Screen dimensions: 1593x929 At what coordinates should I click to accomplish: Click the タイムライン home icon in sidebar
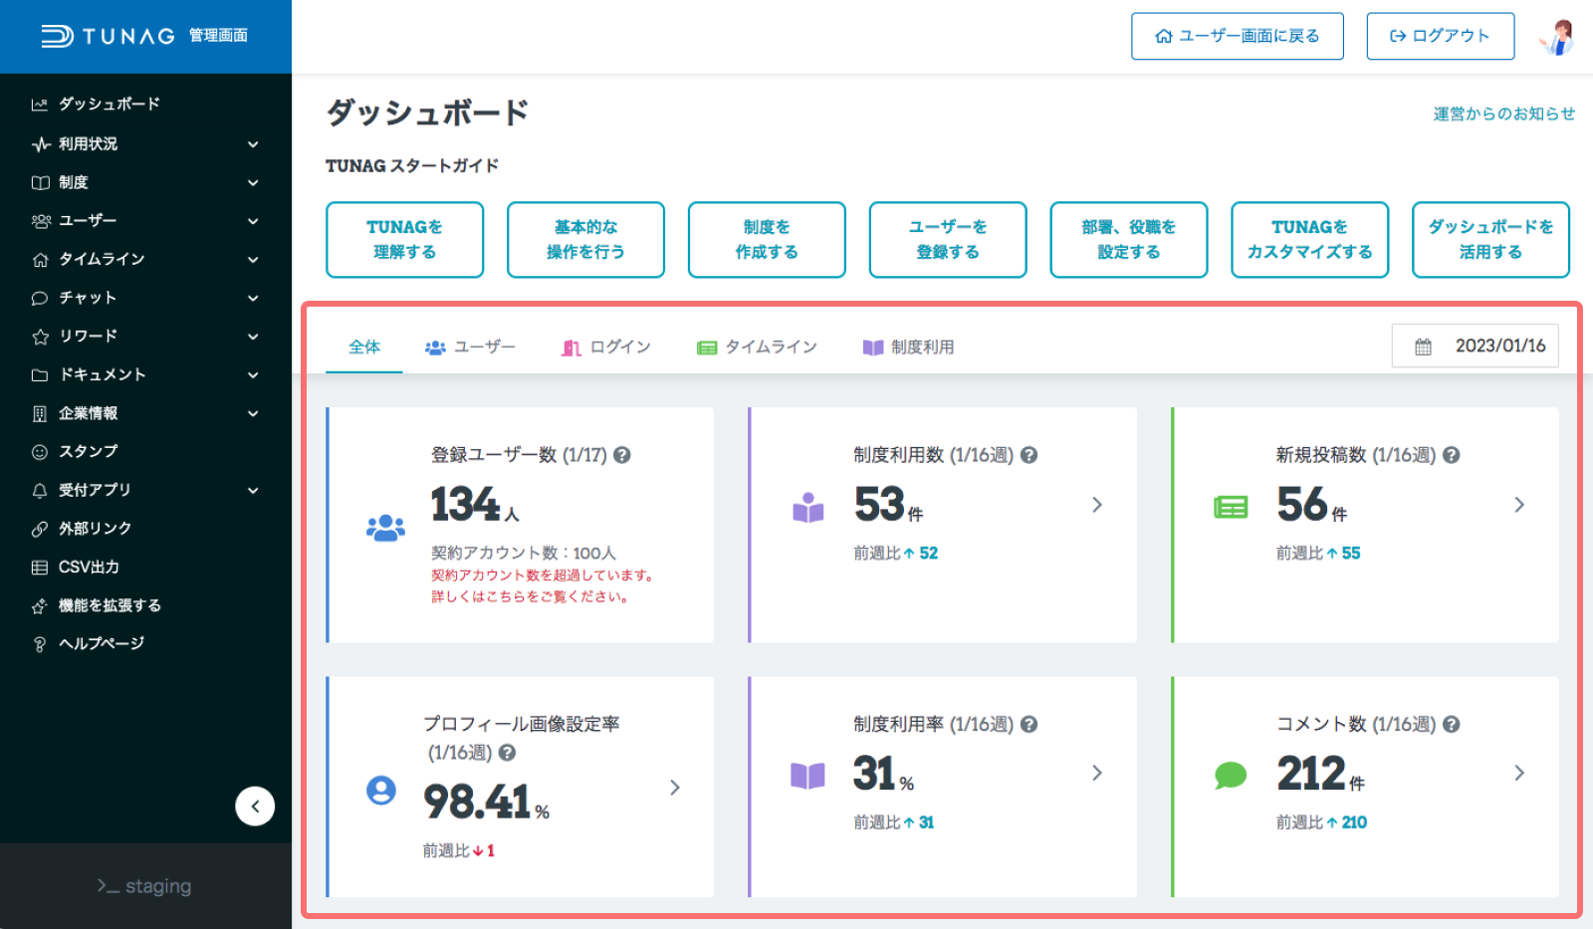click(x=40, y=260)
